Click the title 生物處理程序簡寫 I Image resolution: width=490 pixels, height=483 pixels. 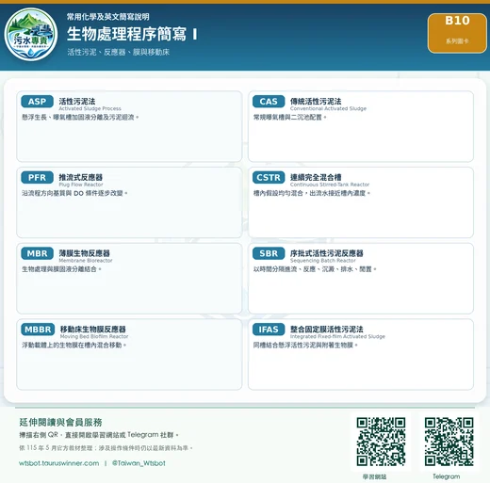point(132,34)
